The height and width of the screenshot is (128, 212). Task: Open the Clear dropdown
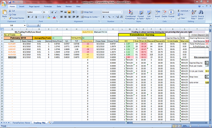(182, 18)
